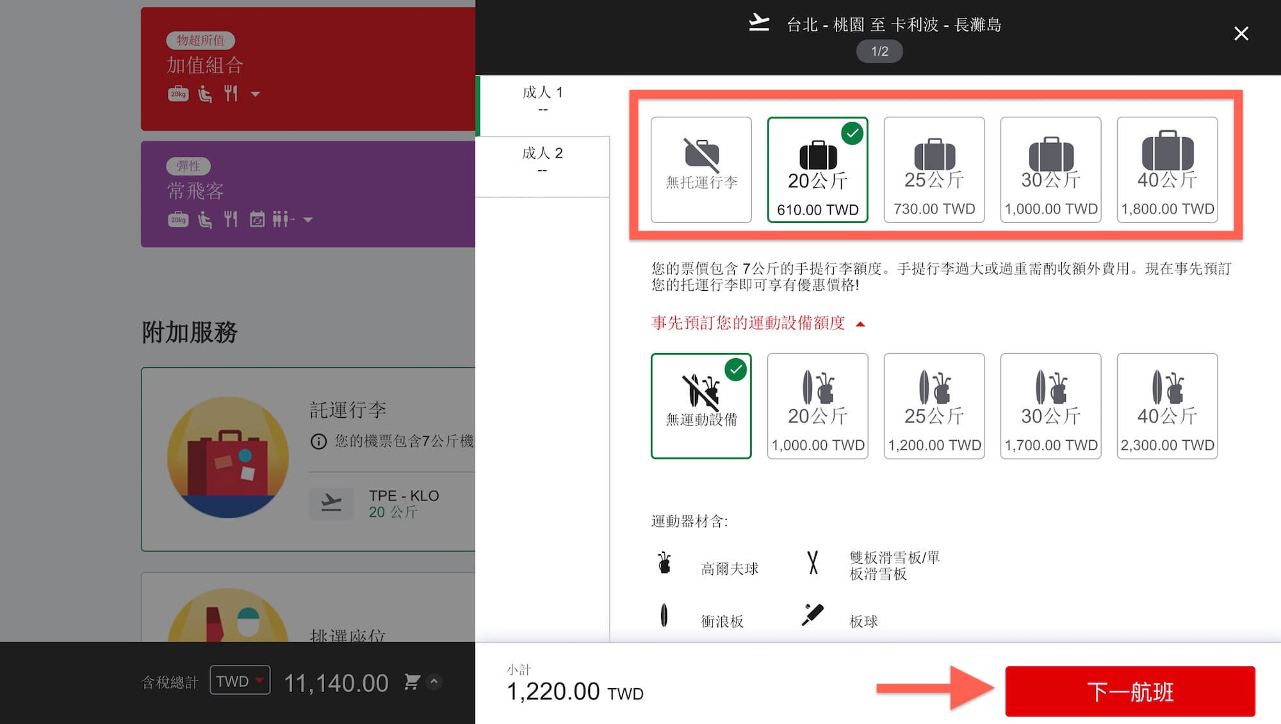Expand the value pack bundle details
Screen dimensions: 1281x724
pyautogui.click(x=256, y=94)
